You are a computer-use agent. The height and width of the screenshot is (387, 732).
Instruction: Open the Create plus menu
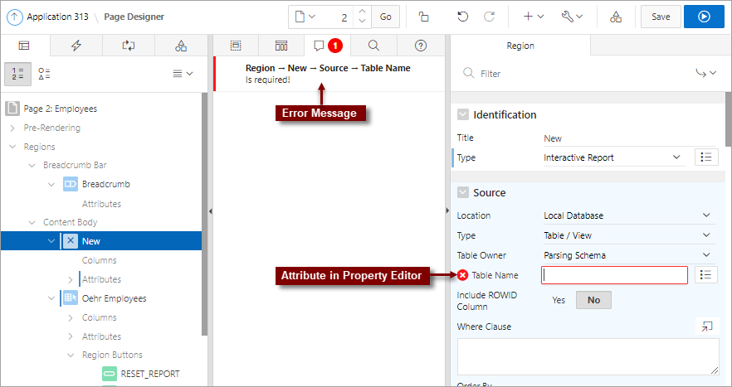pos(534,17)
